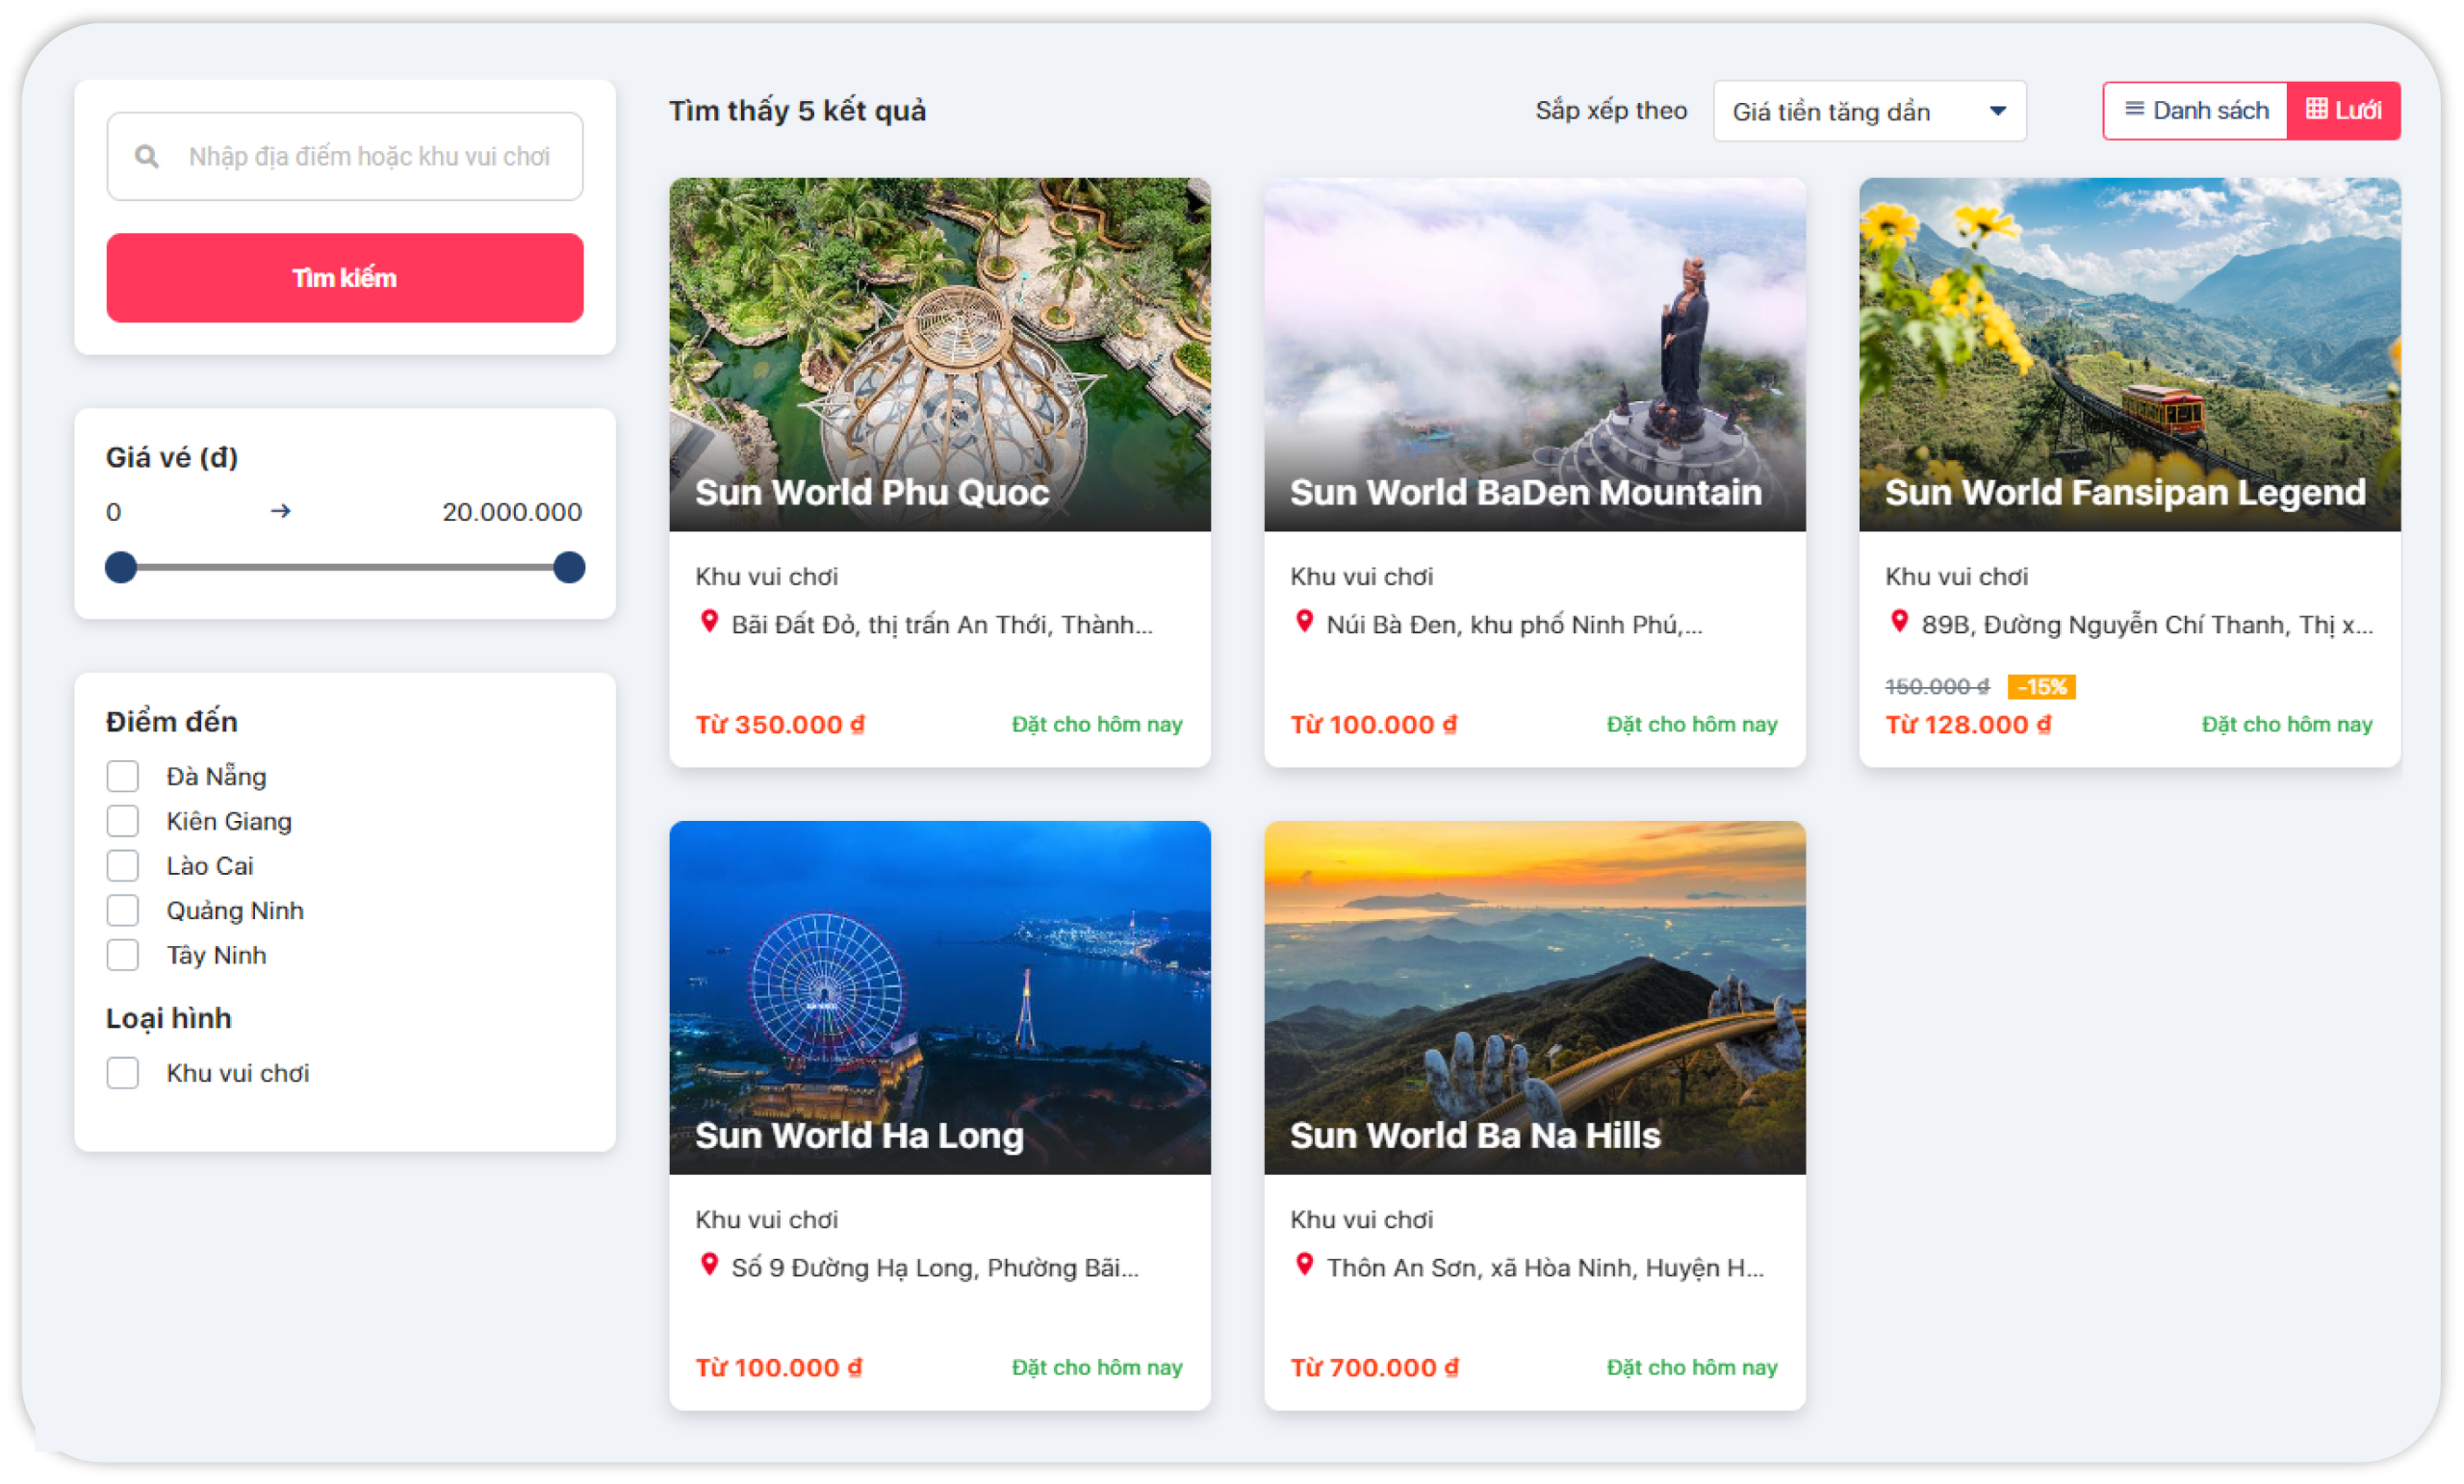
Task: Click the struck-through '150.000 đ' original price
Action: coord(1937,687)
